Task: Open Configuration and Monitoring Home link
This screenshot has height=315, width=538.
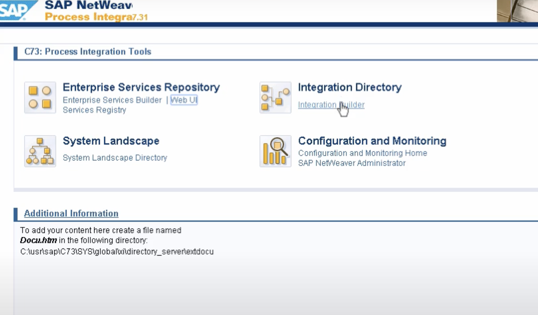Action: click(x=363, y=153)
